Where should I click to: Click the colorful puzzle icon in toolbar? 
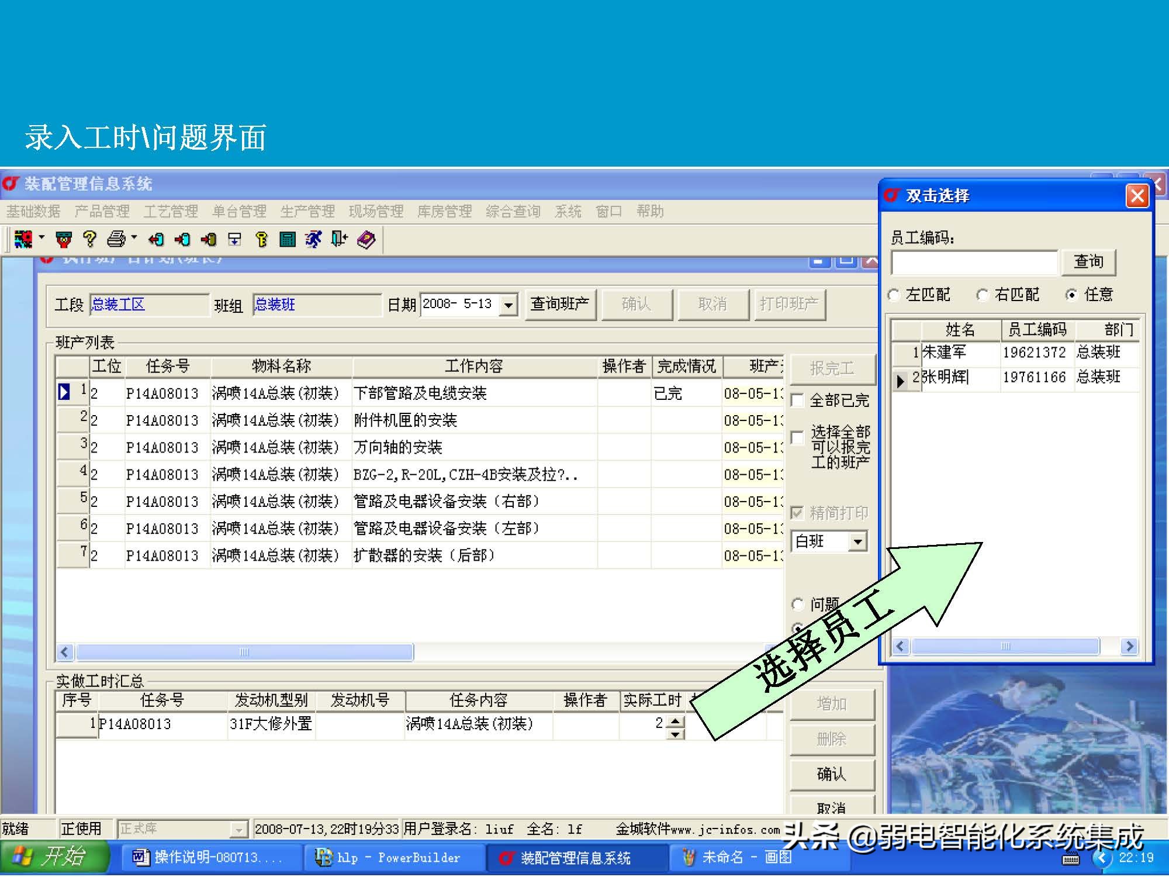[x=23, y=239]
